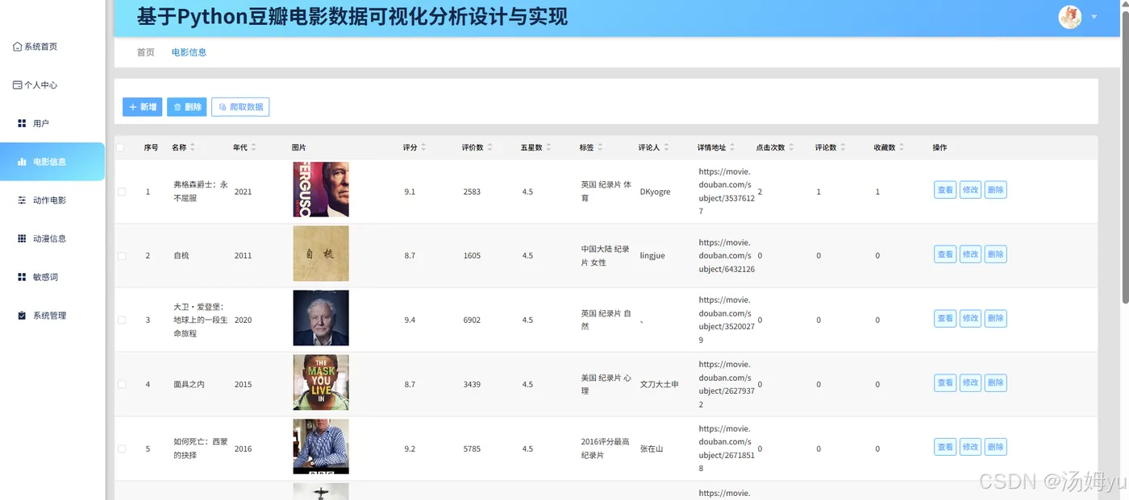Click 删除 for row 3 大卫·爱登堡

996,319
